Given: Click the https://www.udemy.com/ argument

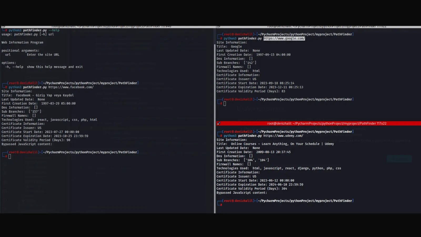Looking at the screenshot, I should pos(283,136).
